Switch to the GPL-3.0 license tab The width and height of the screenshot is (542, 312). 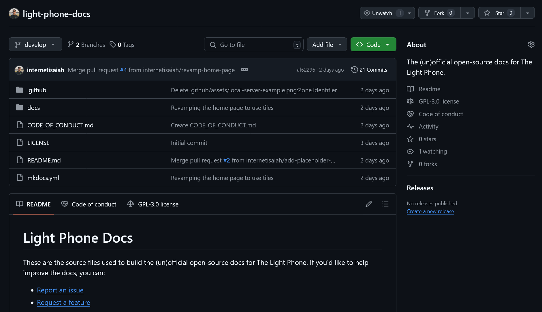(x=153, y=204)
